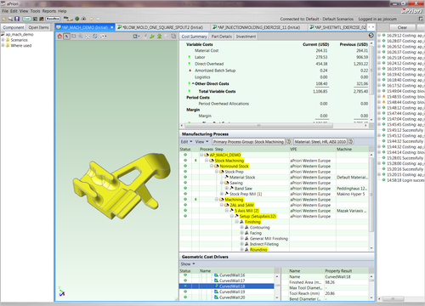Click the Baseline toolbar button
This screenshot has height=306, width=425.
tap(53, 19)
